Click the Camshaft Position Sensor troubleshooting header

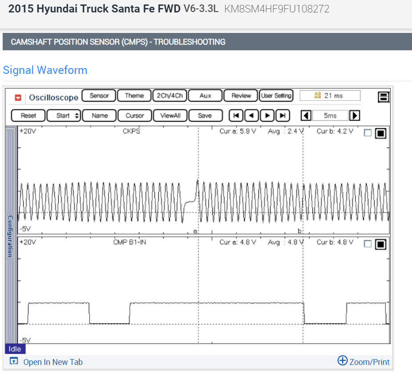click(118, 42)
